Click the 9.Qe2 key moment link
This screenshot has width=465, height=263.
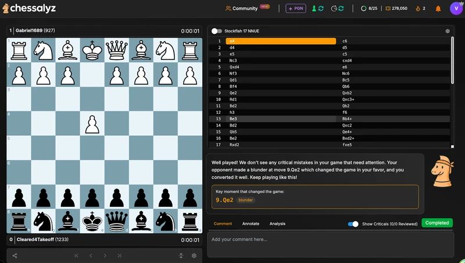pos(224,200)
